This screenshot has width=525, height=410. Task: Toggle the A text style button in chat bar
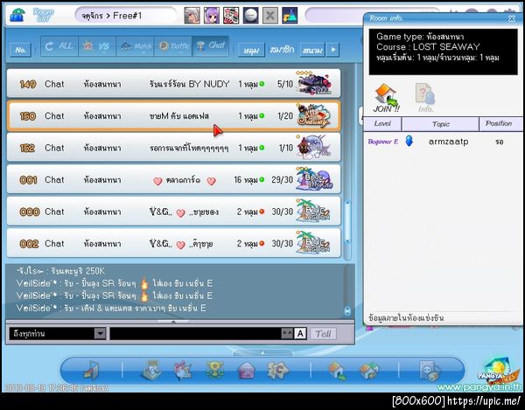click(x=300, y=333)
